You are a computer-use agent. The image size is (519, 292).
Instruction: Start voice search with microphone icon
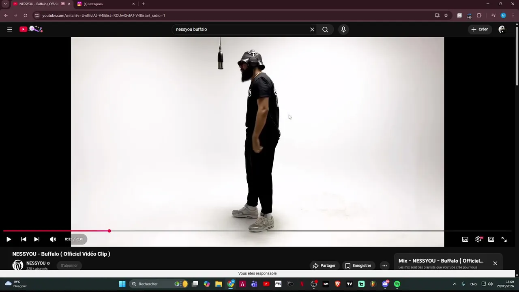(x=343, y=29)
